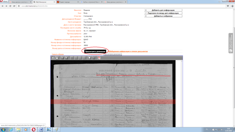Image resolution: width=235 pixels, height=132 pixels.
Task: Click the RU language indicator in tray
Action: (x=207, y=129)
